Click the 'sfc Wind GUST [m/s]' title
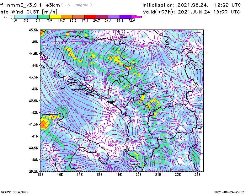This screenshot has width=251, height=194. click(29, 12)
